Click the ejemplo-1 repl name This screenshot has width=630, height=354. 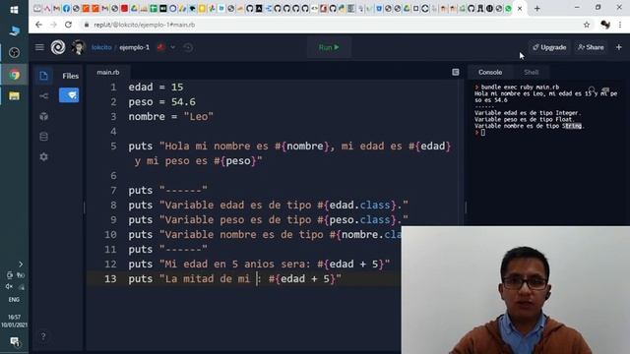click(x=134, y=47)
